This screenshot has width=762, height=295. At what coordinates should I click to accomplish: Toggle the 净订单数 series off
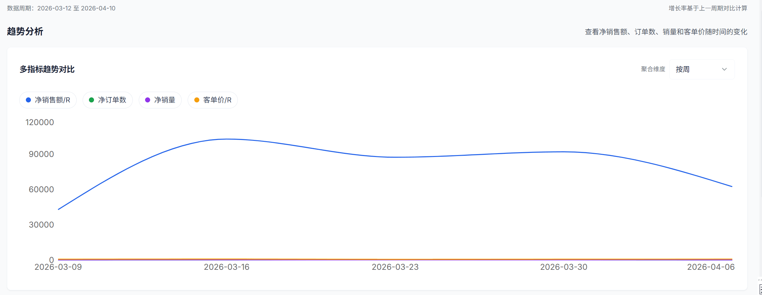[108, 100]
